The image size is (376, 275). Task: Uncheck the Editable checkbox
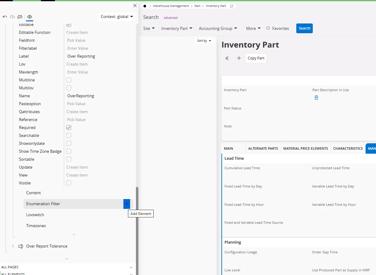pos(69,24)
